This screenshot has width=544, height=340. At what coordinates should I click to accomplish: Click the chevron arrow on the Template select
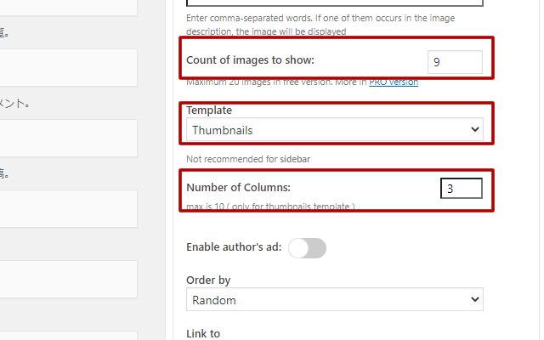click(474, 130)
